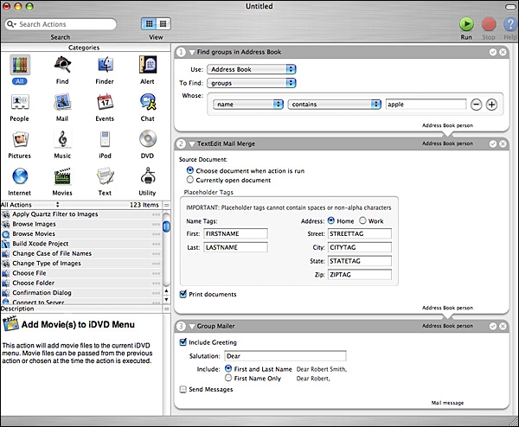Open the name attribute dropdown
This screenshot has height=427, width=519.
pos(248,105)
